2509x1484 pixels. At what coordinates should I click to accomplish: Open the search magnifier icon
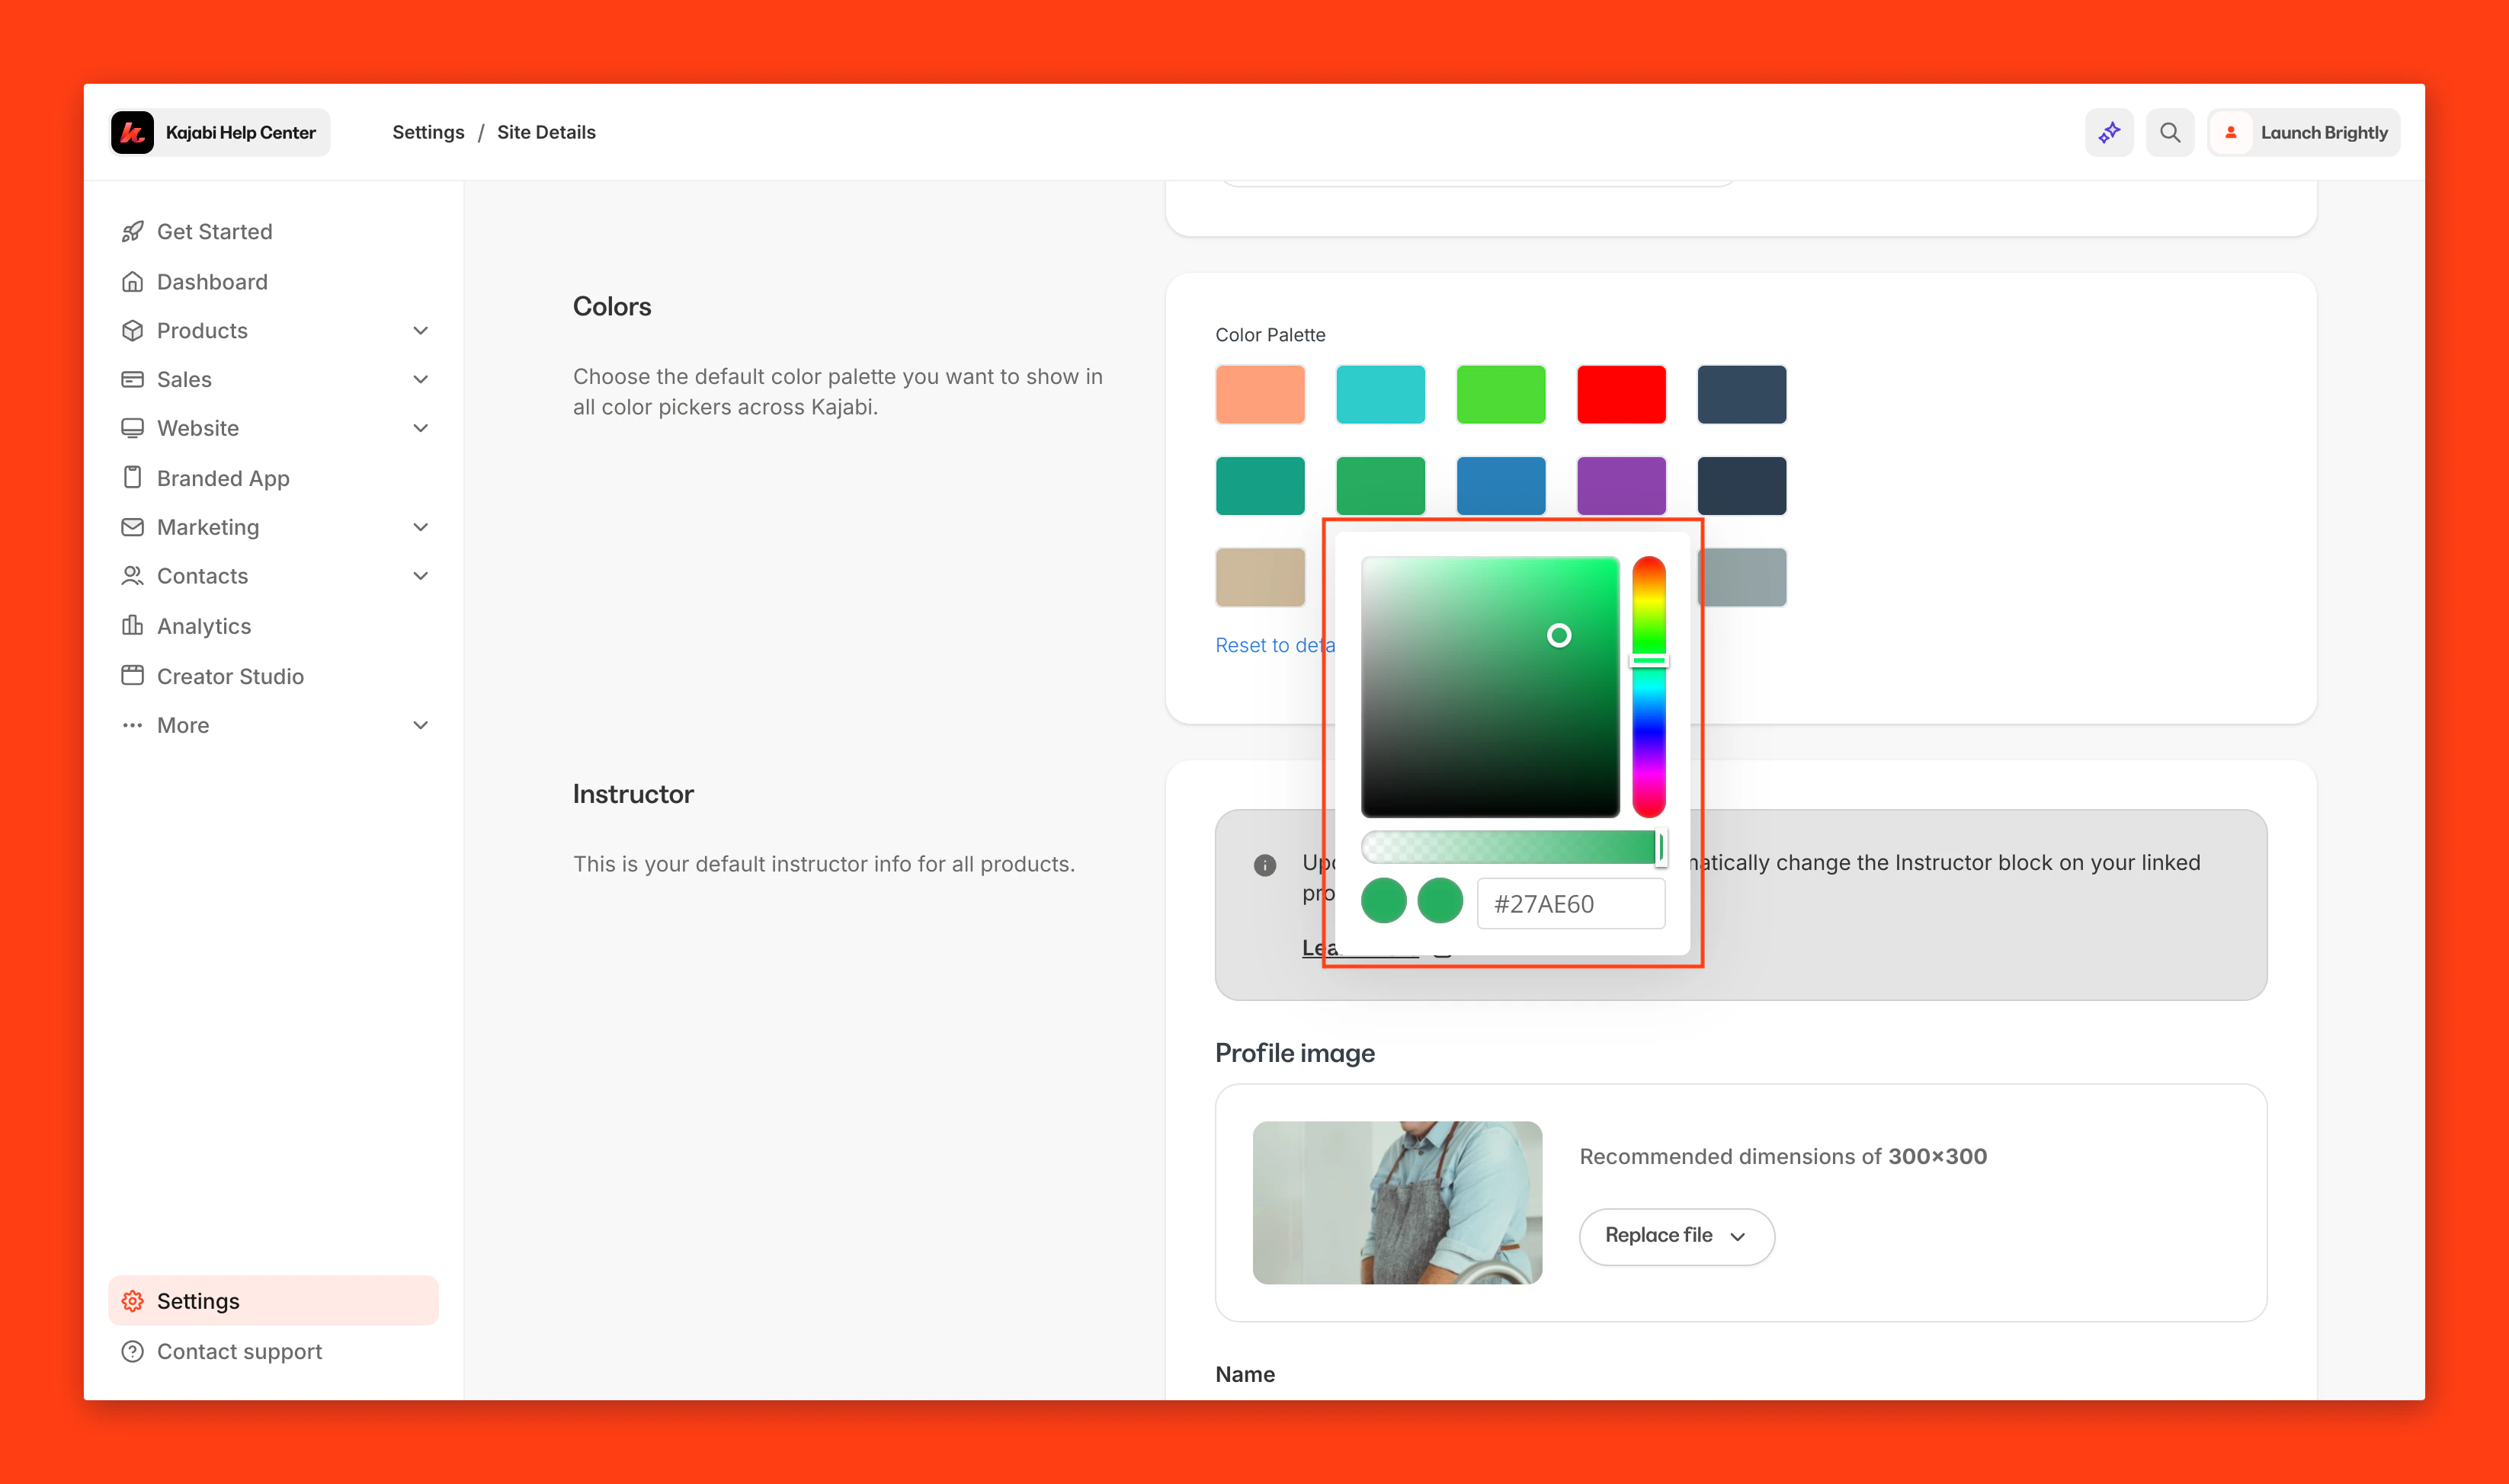tap(2169, 131)
